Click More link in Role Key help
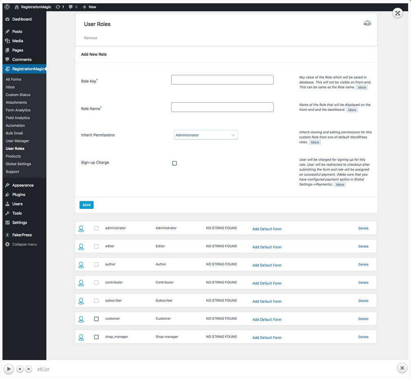411x378 pixels. pos(362,88)
